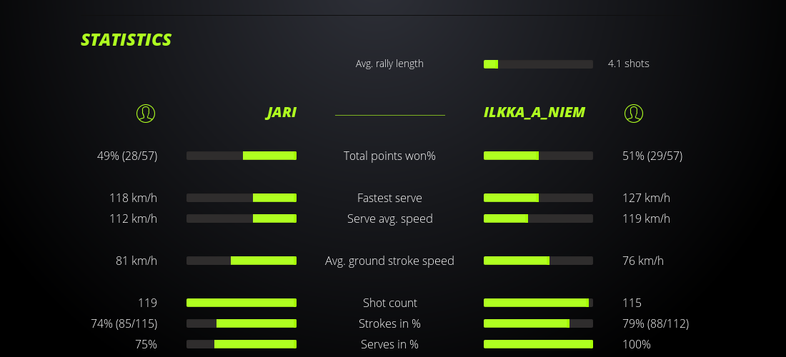Viewport: 786px width, 357px height.
Task: Click Jari's 118 km/h fastest serve bar
Action: (242, 198)
